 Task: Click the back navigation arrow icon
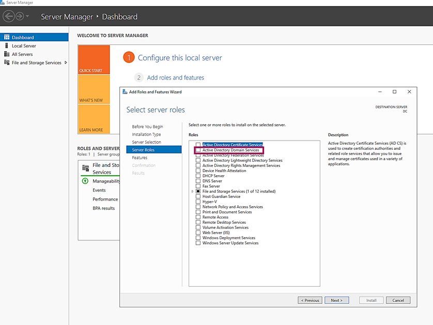(x=8, y=17)
